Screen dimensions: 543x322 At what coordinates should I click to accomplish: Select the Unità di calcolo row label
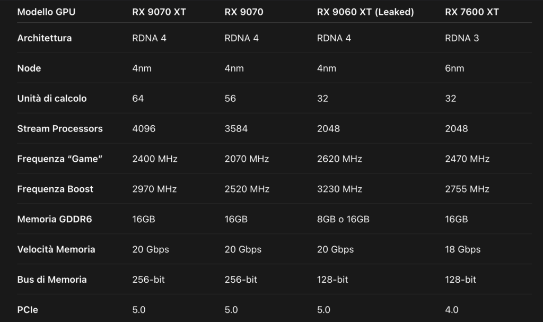click(52, 99)
